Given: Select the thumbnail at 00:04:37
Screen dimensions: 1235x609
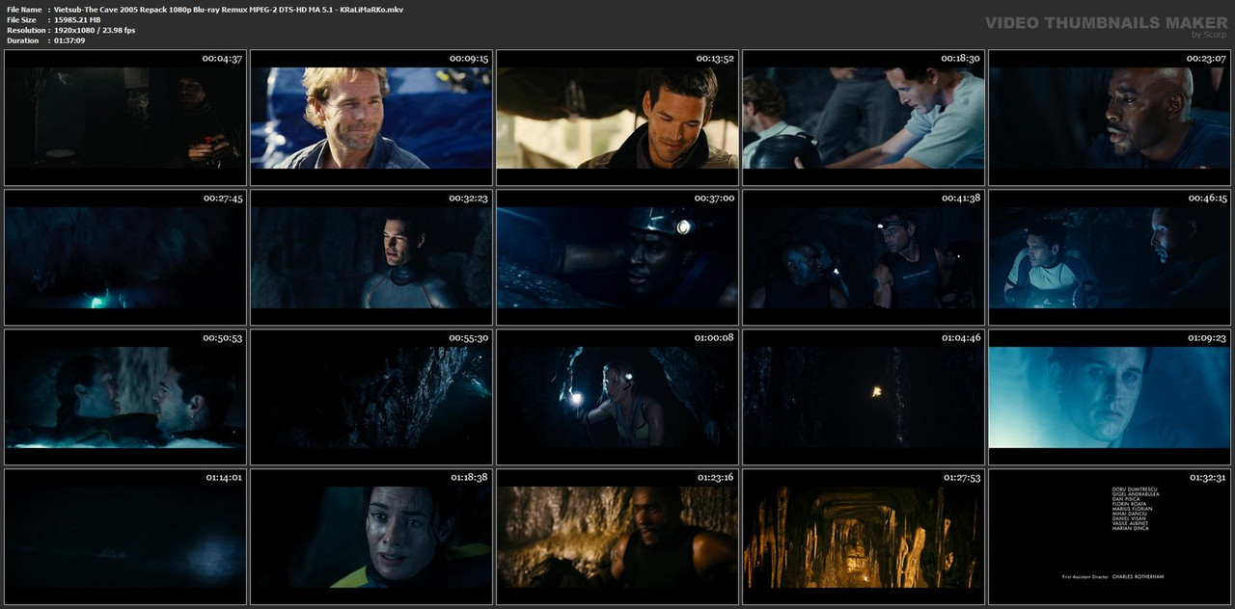Looking at the screenshot, I should pos(125,118).
